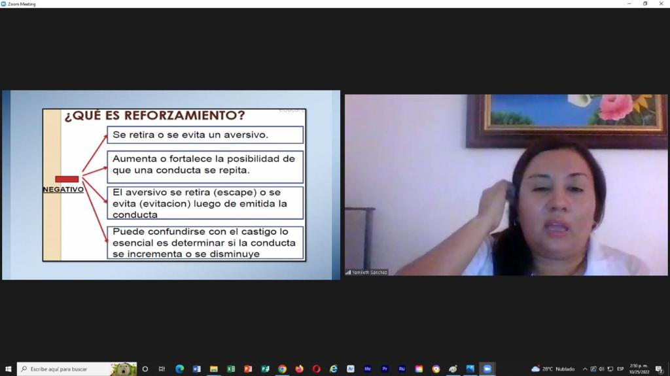Open the weather widget showing 28°C Nublado
670x376 pixels.
[553, 369]
